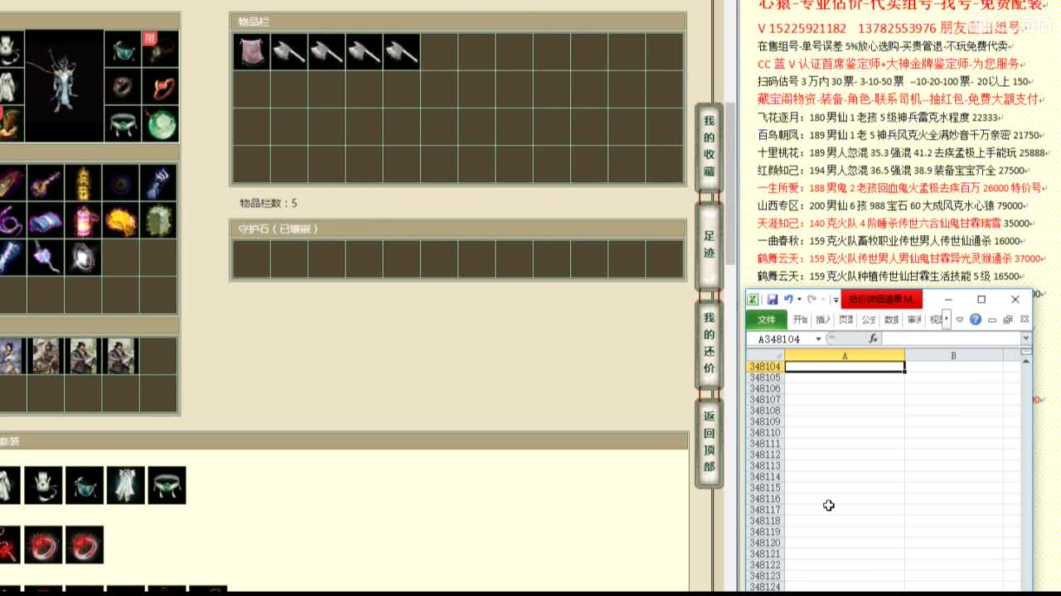This screenshot has width=1061, height=596.
Task: Click the blue lightning claw artifact icon
Action: coord(158,182)
